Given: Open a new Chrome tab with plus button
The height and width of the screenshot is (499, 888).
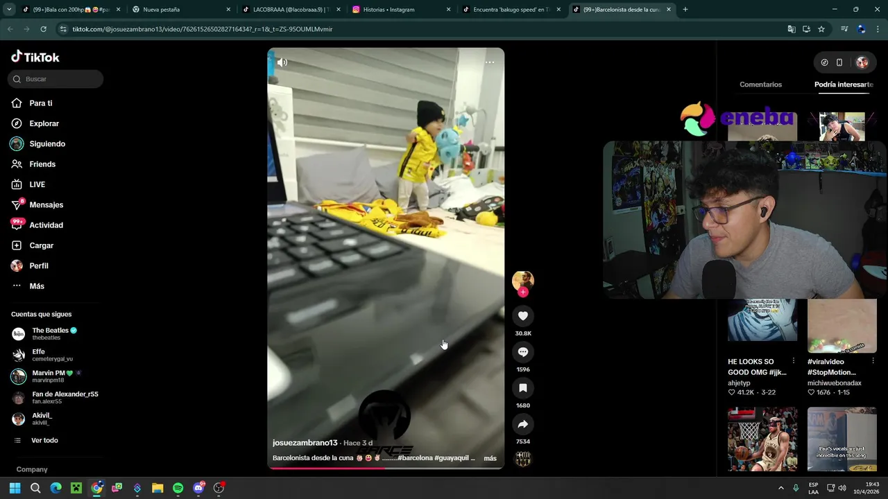Looking at the screenshot, I should [x=685, y=10].
